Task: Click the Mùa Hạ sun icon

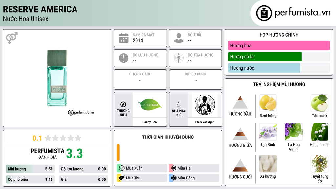Action: [x=174, y=168]
